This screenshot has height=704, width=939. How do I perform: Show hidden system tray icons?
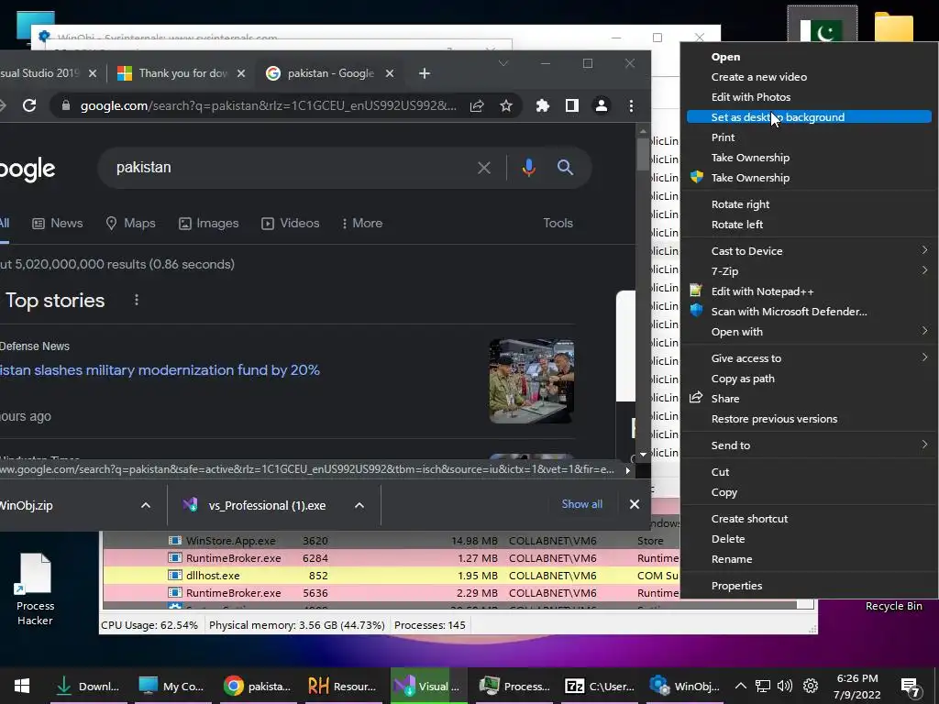tap(741, 686)
